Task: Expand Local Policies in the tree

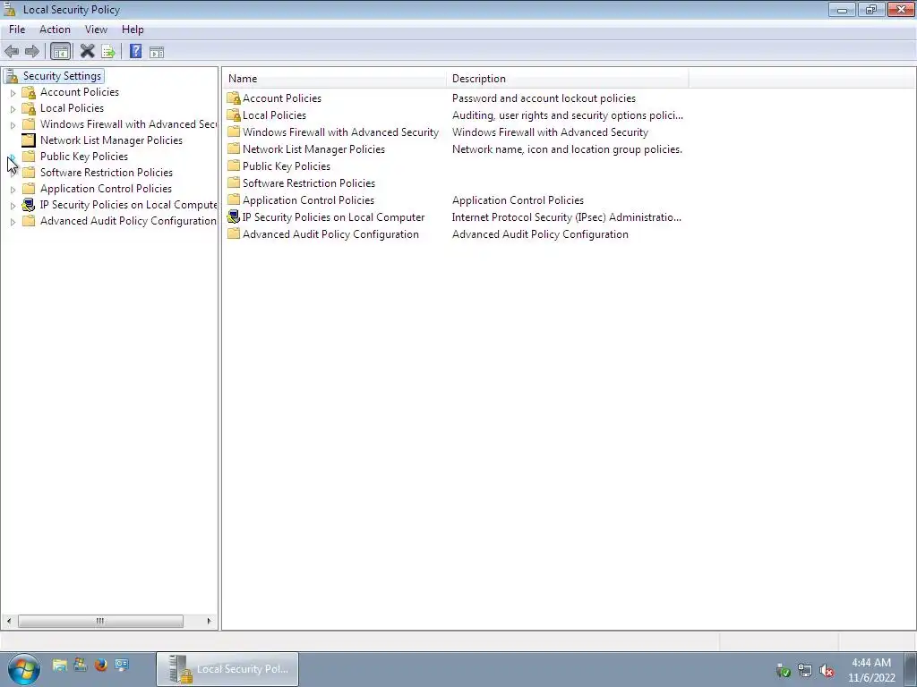Action: click(x=13, y=108)
